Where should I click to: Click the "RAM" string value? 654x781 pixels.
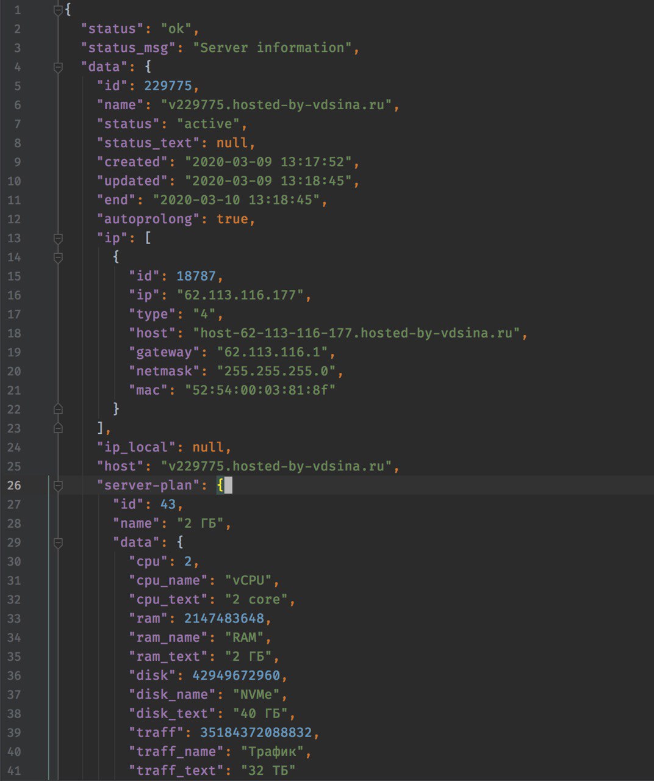coord(244,638)
